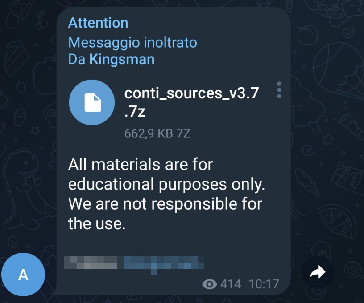
Task: Tap the word Da before Kingsman
Action: [x=77, y=59]
